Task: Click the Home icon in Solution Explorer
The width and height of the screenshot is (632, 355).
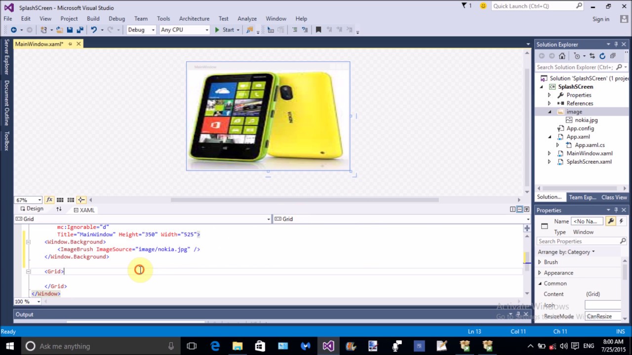Action: pyautogui.click(x=562, y=56)
